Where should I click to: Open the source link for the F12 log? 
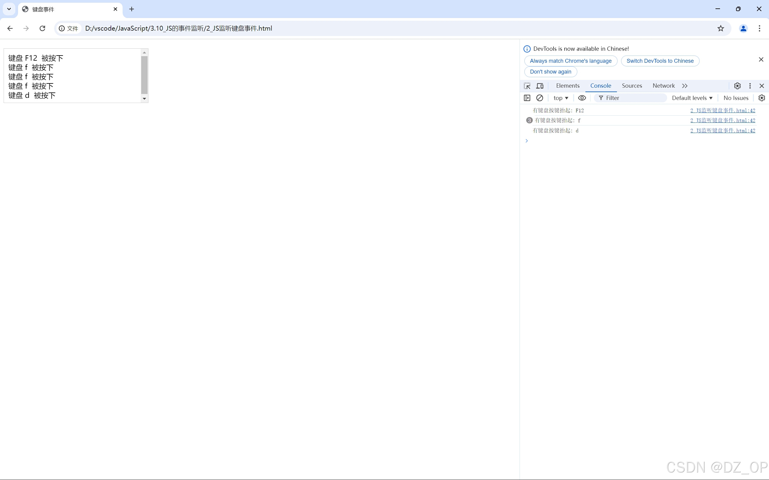723,110
